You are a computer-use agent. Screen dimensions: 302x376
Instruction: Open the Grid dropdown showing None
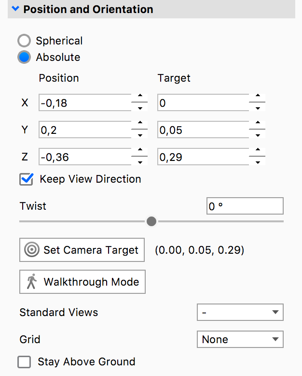240,339
